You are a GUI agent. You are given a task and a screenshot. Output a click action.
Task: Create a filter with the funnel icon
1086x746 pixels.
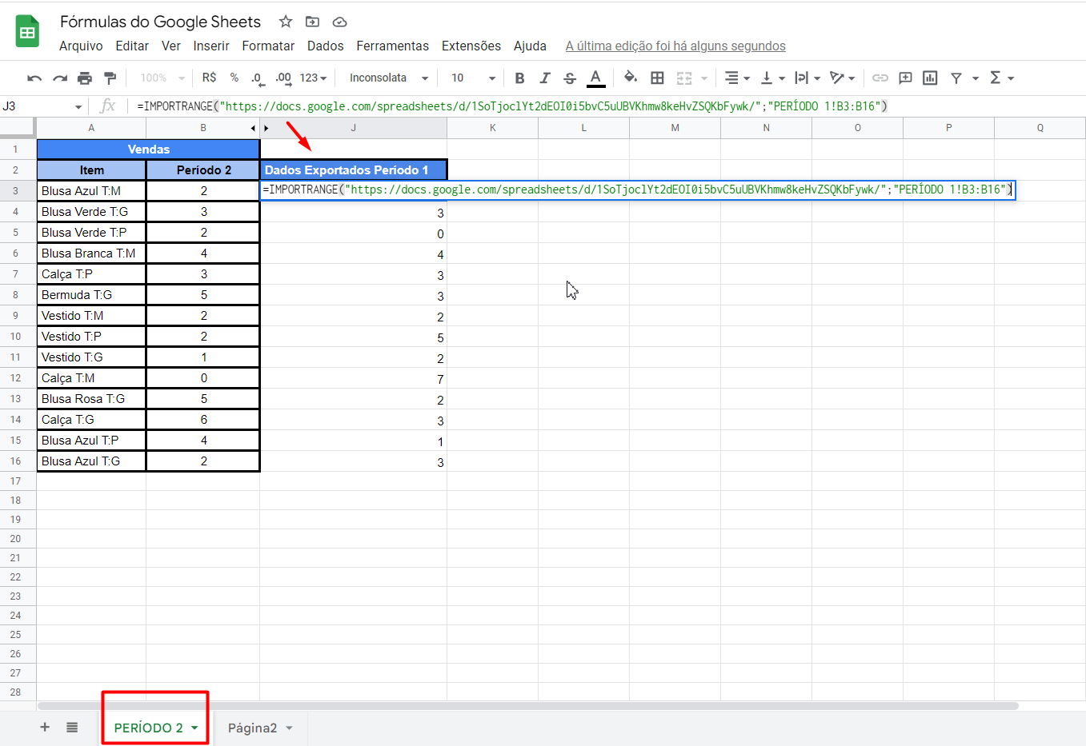tap(957, 78)
